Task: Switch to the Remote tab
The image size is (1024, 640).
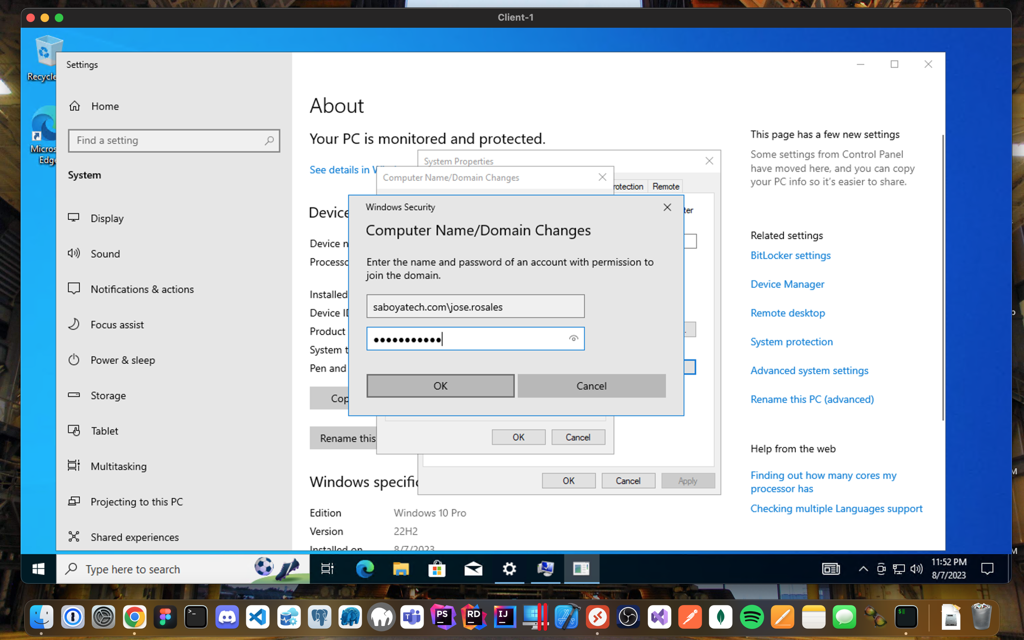Action: coord(665,186)
